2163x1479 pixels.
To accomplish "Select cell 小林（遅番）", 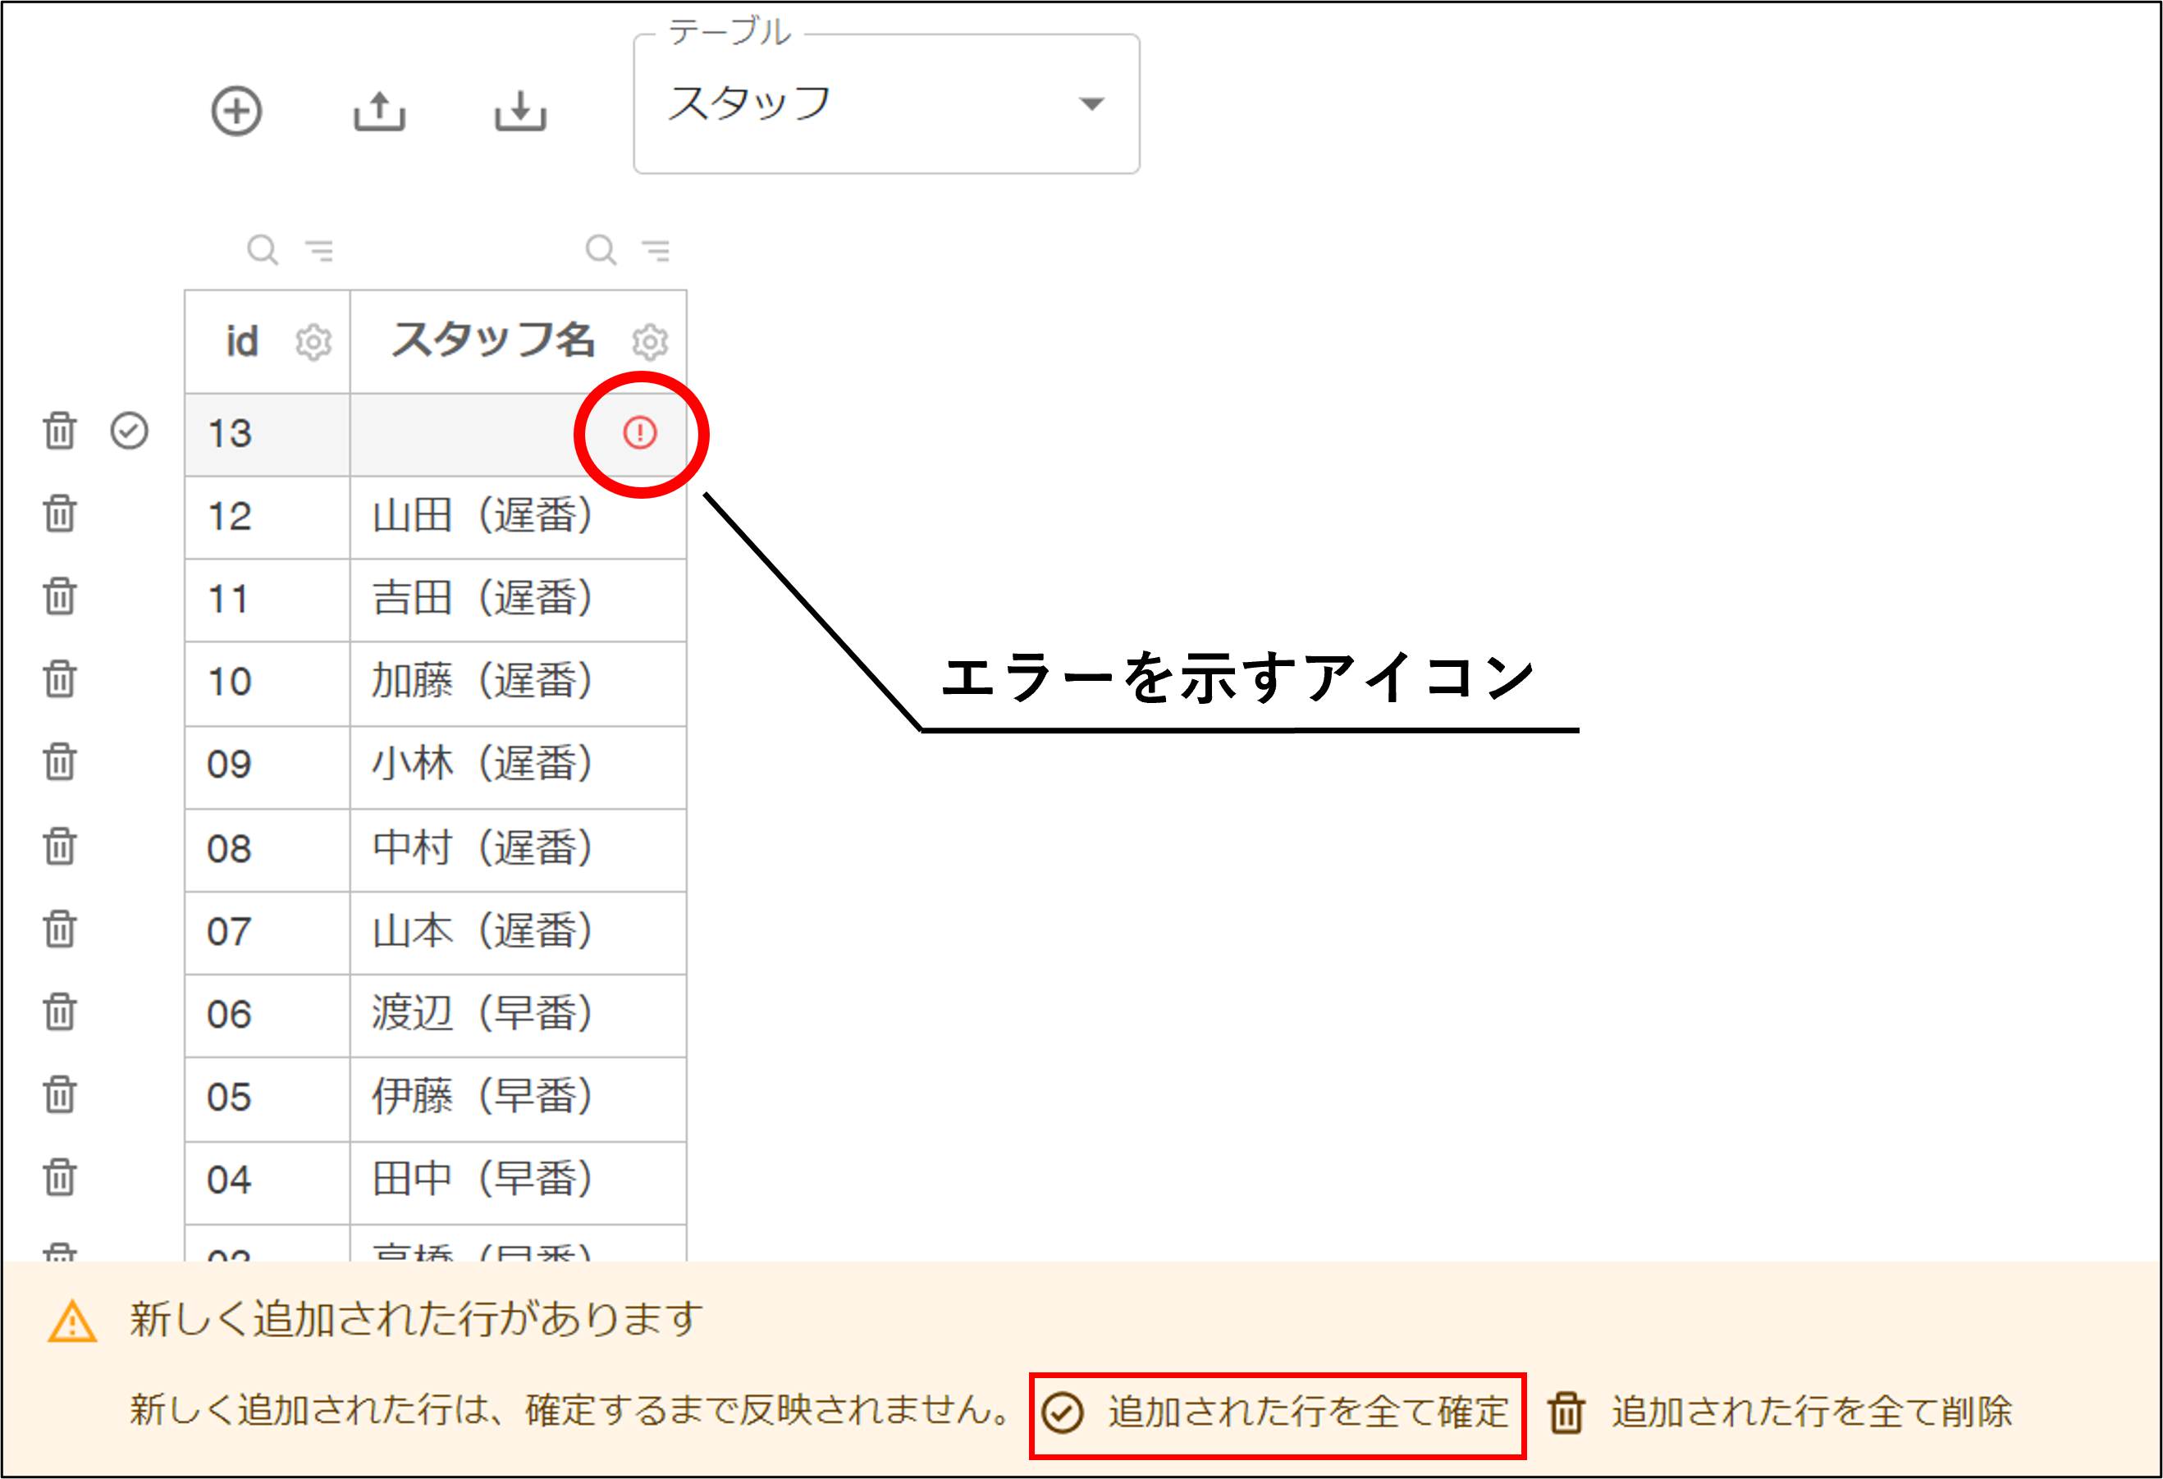I will (x=519, y=768).
